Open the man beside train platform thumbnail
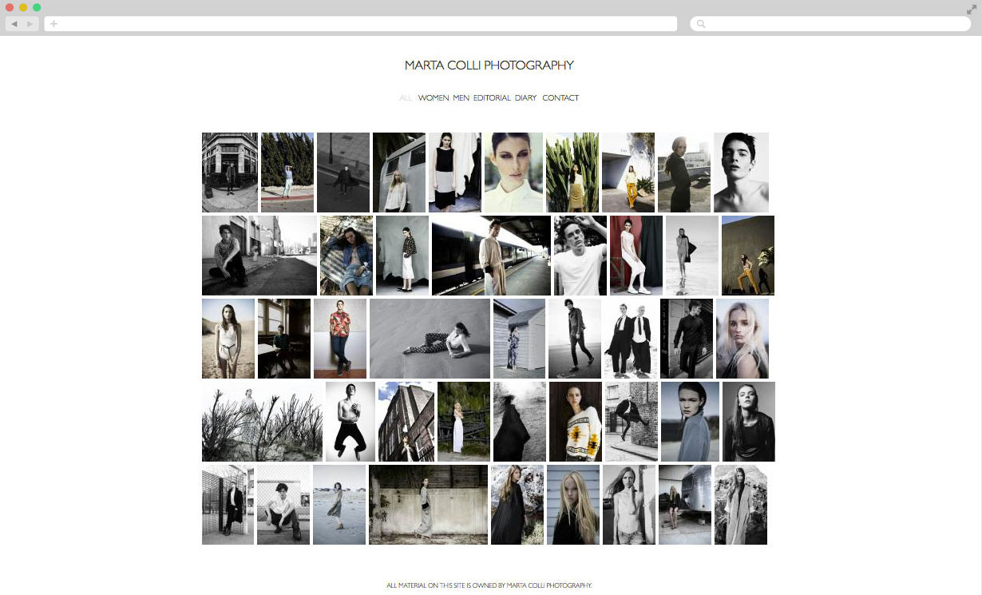This screenshot has height=595, width=982. pyautogui.click(x=491, y=256)
